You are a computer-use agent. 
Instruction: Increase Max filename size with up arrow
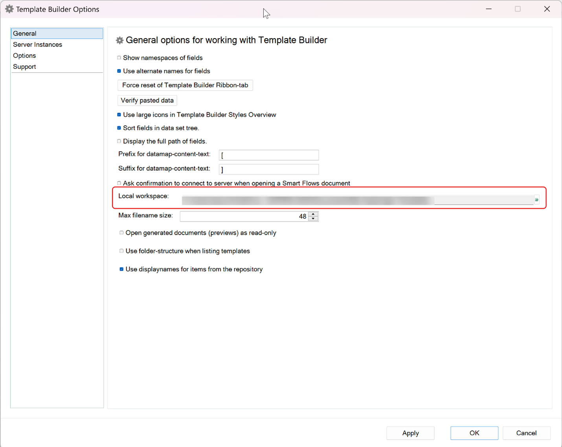313,214
